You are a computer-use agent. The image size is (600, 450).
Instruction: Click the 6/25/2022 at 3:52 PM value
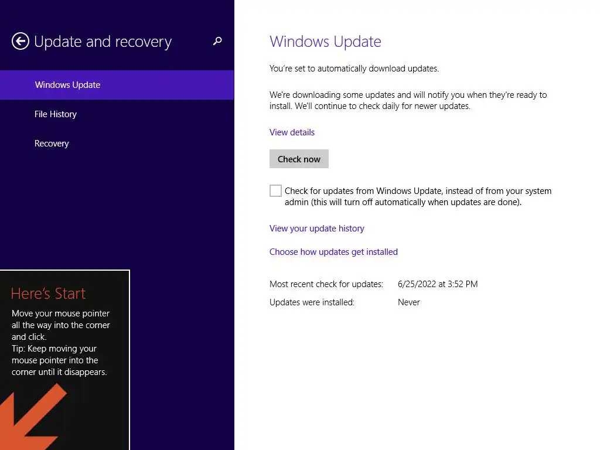438,284
